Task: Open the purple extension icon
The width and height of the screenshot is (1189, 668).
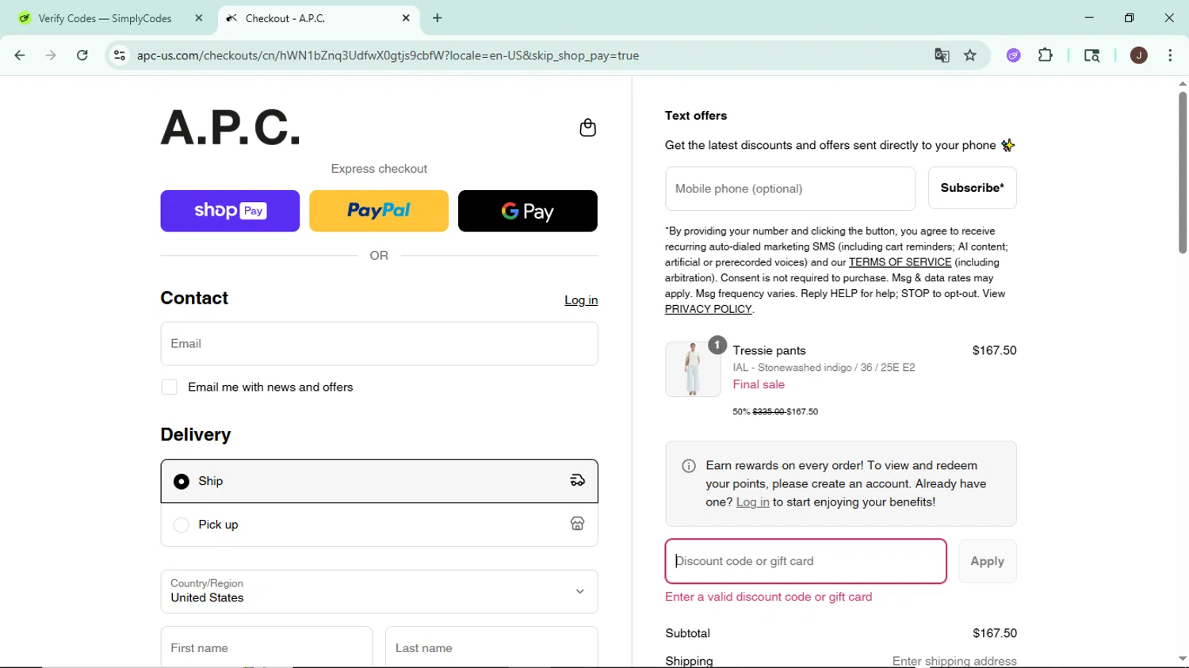Action: coord(1013,55)
